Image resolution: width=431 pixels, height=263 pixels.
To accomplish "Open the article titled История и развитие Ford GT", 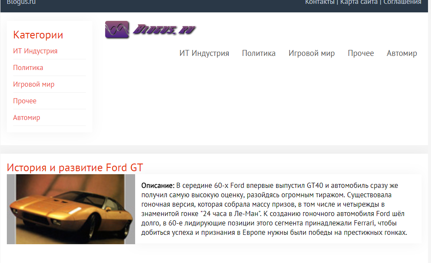I will pyautogui.click(x=75, y=167).
